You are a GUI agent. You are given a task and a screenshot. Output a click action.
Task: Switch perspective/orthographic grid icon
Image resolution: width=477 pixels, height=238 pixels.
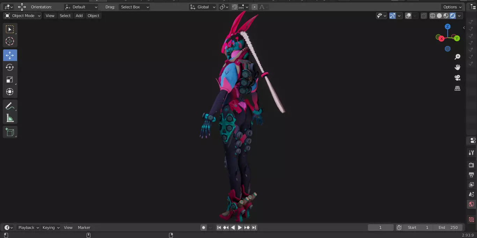click(x=457, y=88)
